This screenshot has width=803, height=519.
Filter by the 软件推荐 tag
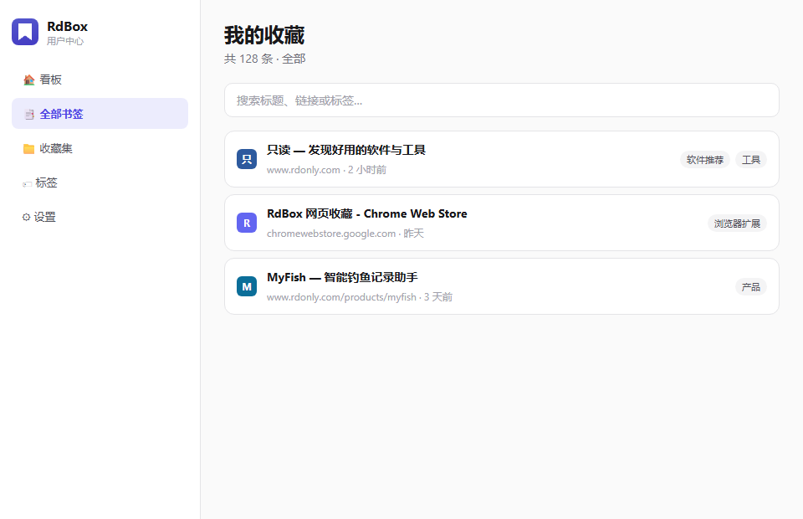(x=704, y=160)
